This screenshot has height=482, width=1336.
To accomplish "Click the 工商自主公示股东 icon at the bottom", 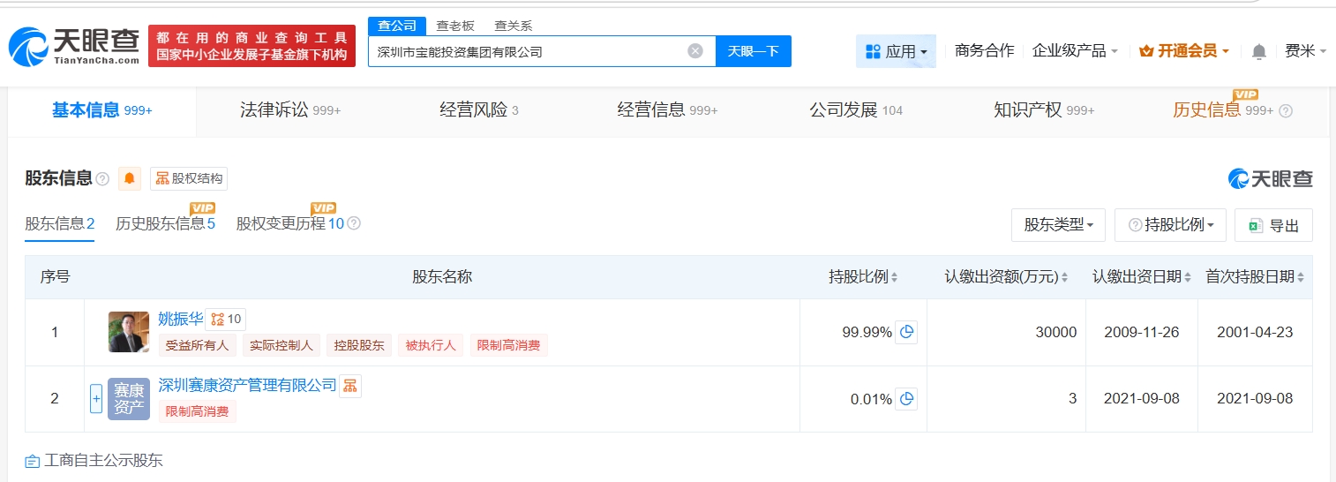I will click(x=33, y=461).
